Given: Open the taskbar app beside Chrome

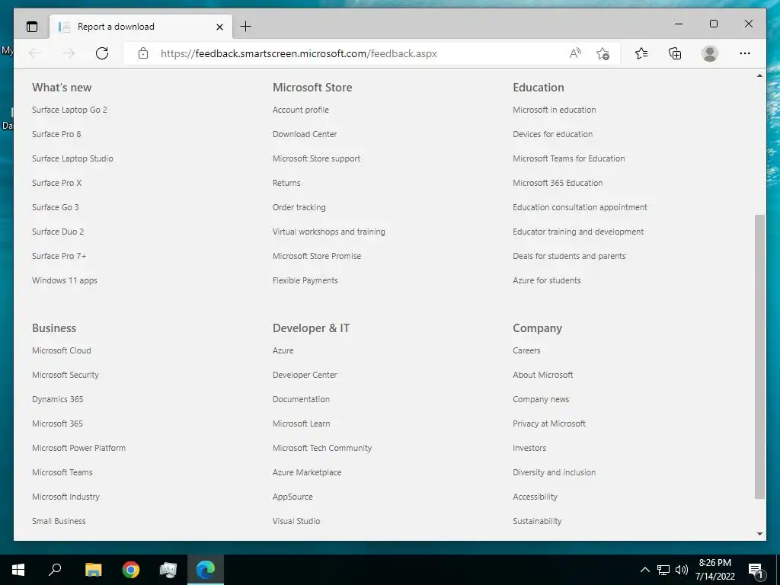Looking at the screenshot, I should (x=168, y=570).
